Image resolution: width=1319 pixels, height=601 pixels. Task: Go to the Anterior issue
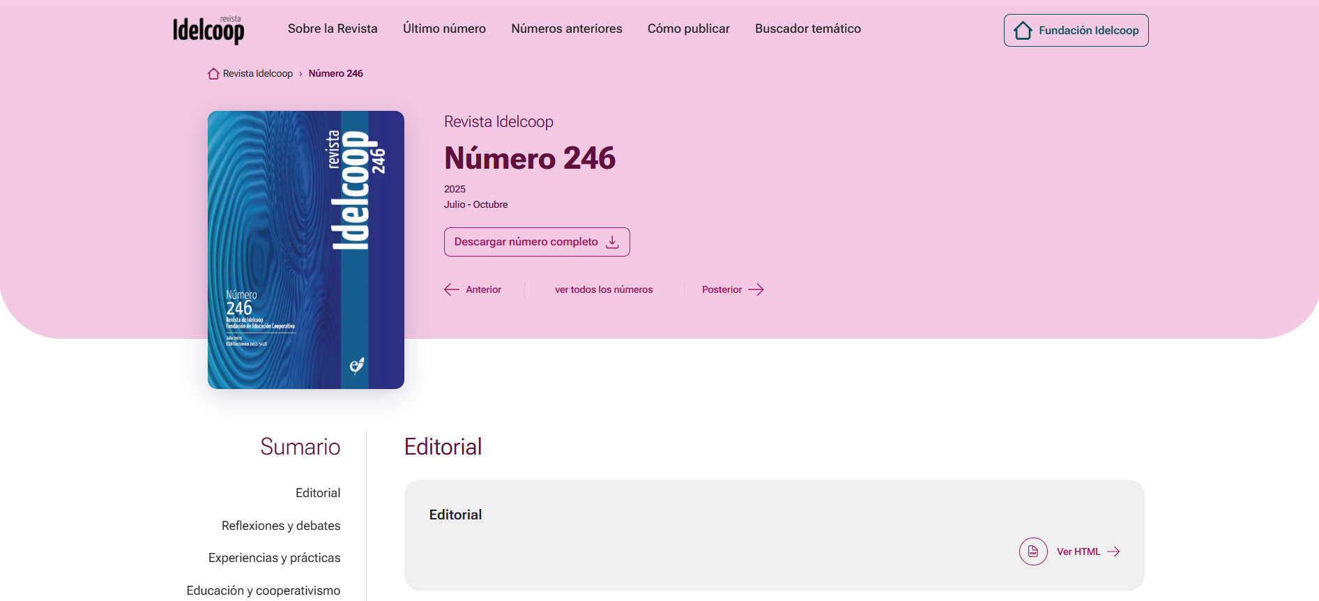click(x=473, y=289)
